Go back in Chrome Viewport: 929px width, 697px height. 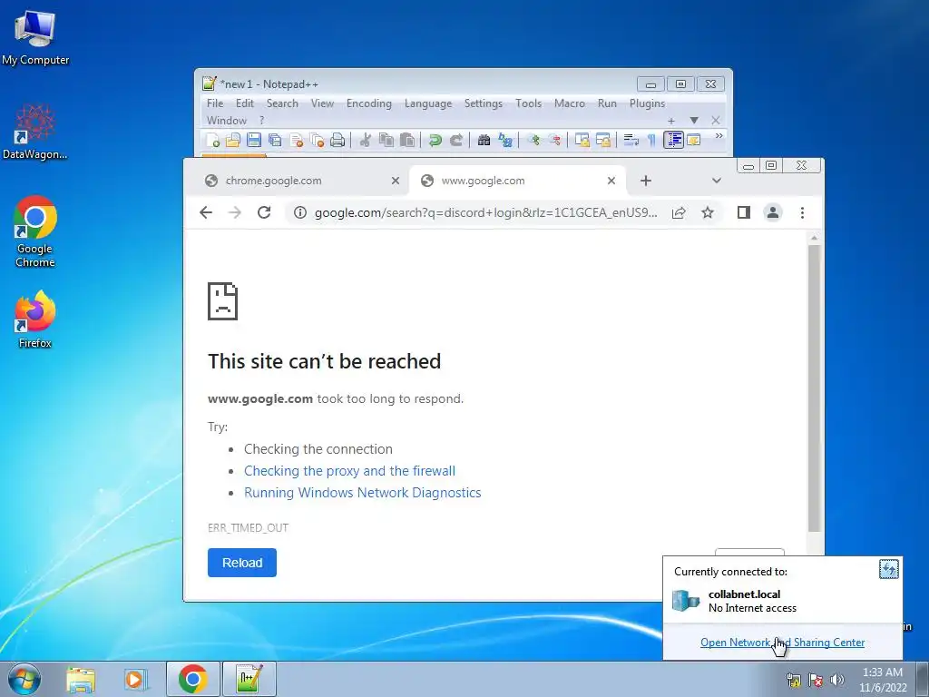click(206, 212)
